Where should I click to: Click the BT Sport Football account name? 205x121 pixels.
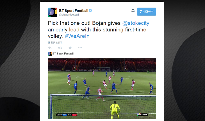coord(74,11)
